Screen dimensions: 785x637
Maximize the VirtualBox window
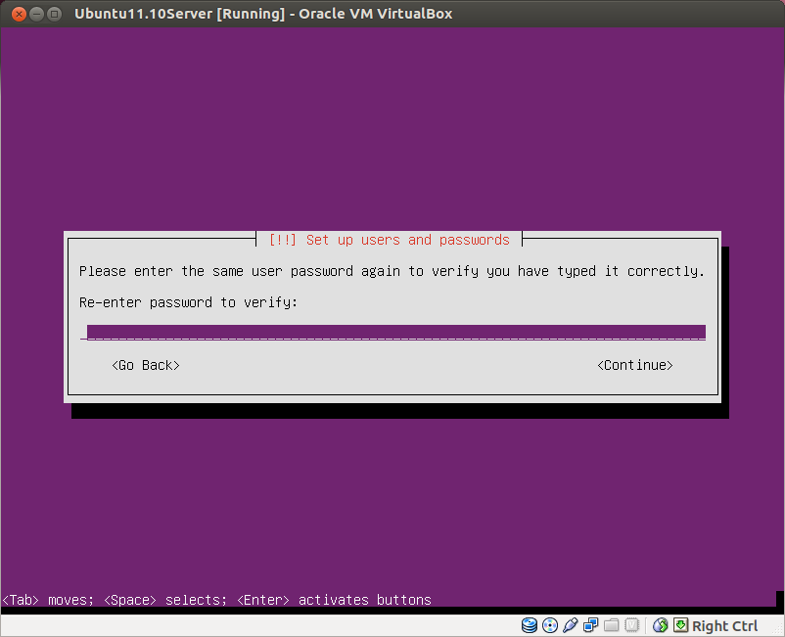pos(53,14)
